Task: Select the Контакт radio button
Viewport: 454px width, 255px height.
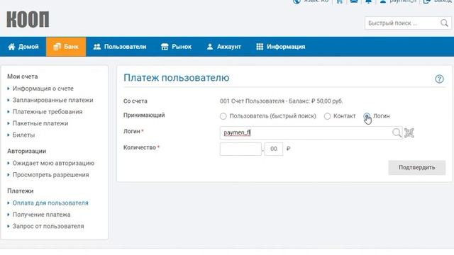Action: click(327, 116)
